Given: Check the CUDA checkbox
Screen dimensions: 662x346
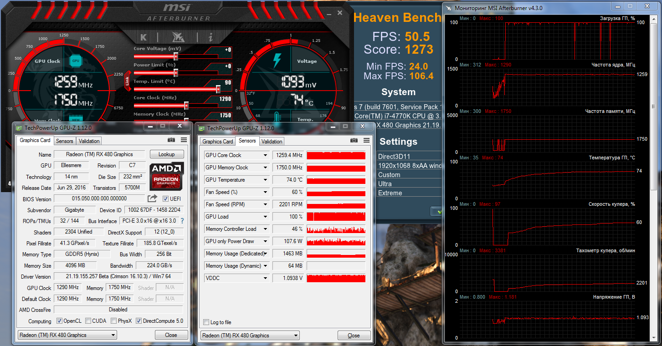Looking at the screenshot, I should pos(88,321).
